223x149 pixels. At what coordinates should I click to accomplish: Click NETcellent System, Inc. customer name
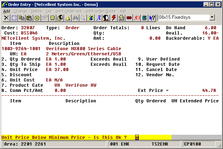33,38
